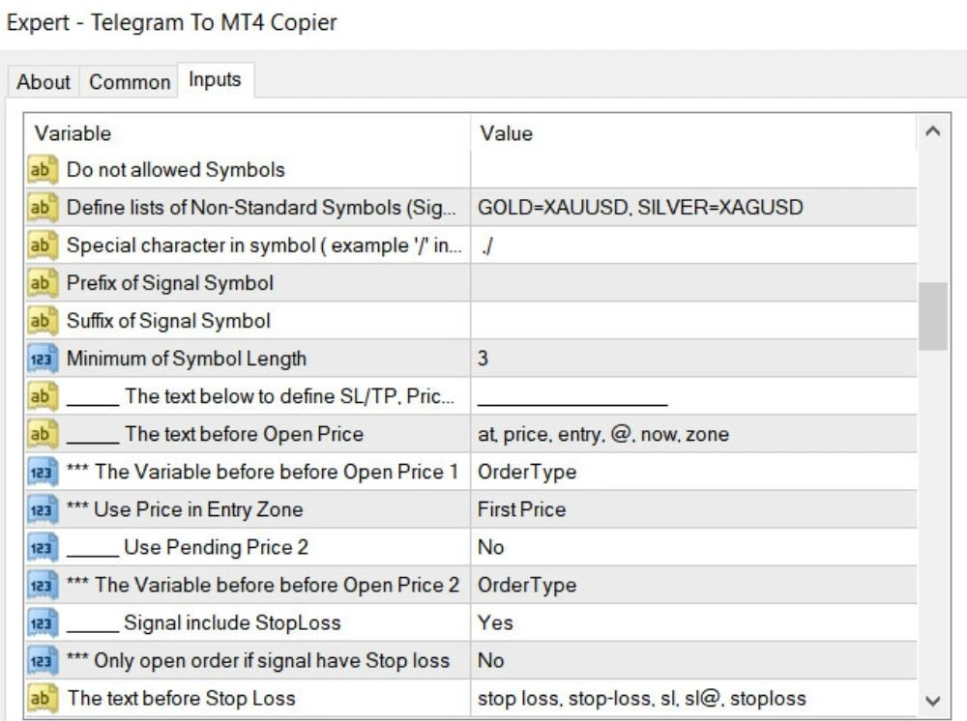Open the First Price dropdown for Entry Zone
The image size is (967, 721).
click(x=693, y=509)
